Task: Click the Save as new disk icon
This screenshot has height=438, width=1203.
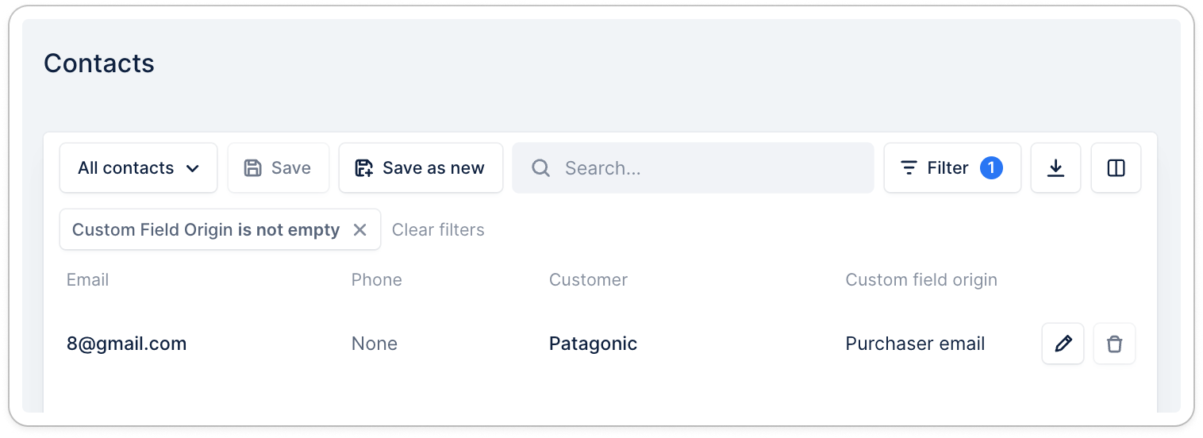Action: (x=364, y=168)
